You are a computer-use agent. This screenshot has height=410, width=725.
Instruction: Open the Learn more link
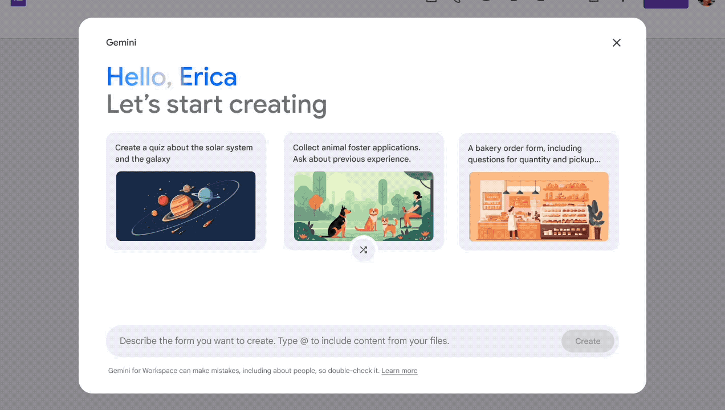pyautogui.click(x=400, y=371)
